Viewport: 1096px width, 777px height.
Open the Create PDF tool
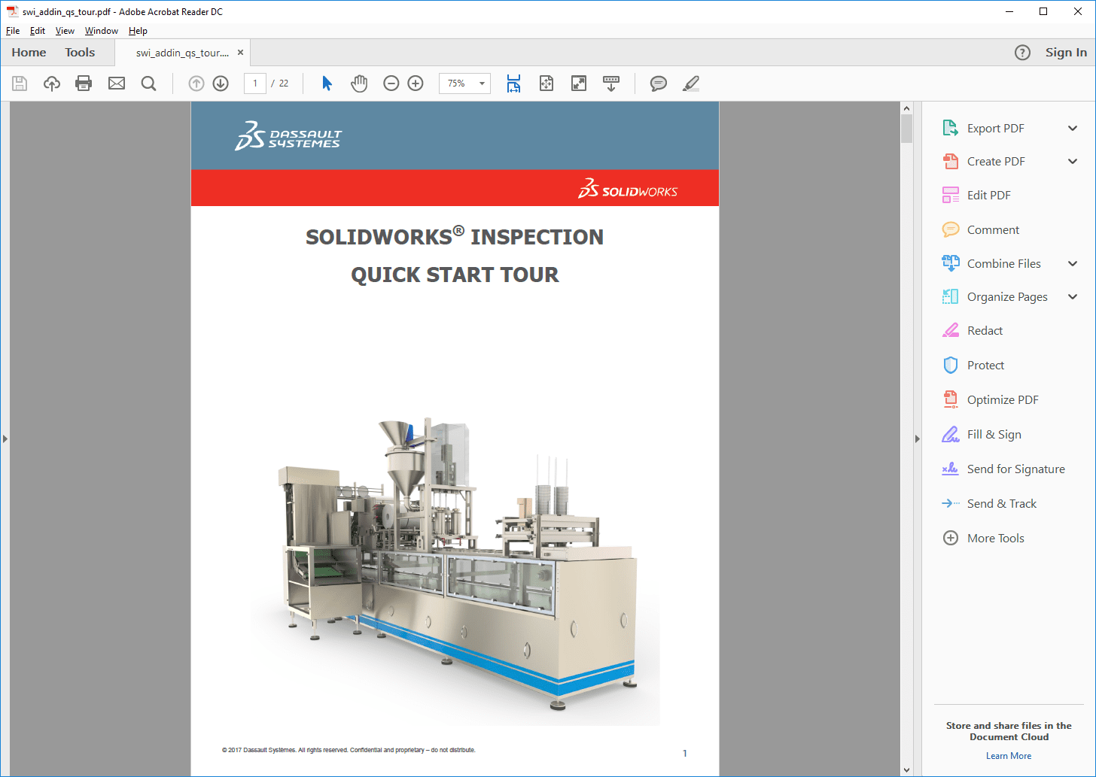[996, 162]
